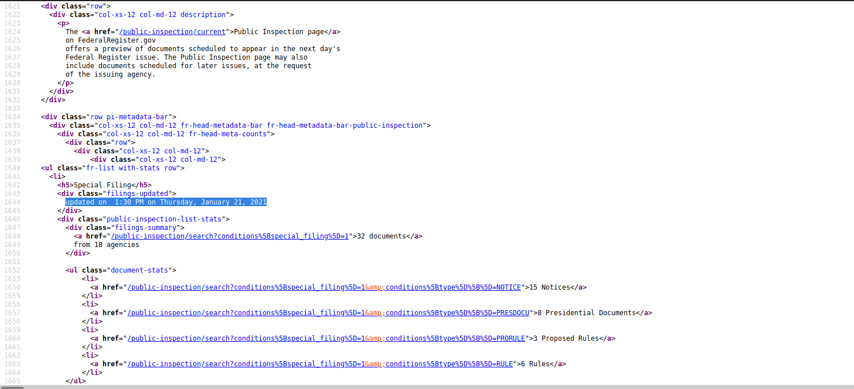The width and height of the screenshot is (854, 389).
Task: Click line number 1650
Action: pos(12,253)
